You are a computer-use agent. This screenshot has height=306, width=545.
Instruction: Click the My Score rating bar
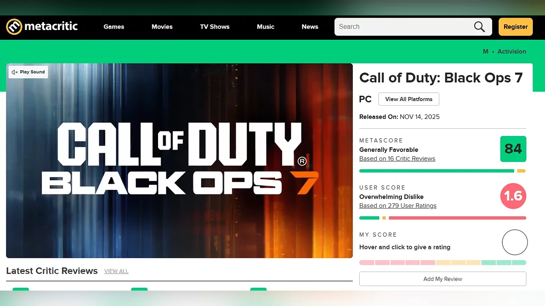tap(442, 262)
